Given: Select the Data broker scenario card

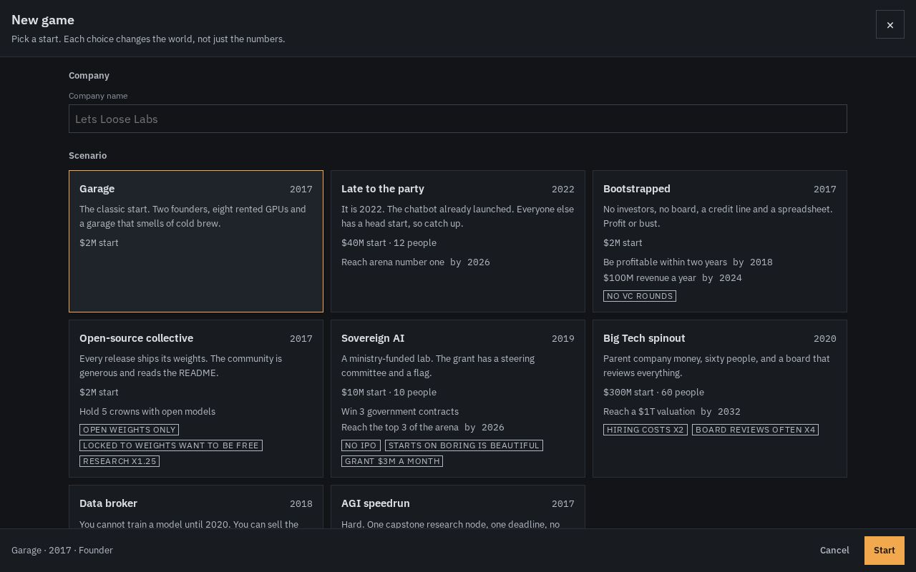Looking at the screenshot, I should click(196, 507).
